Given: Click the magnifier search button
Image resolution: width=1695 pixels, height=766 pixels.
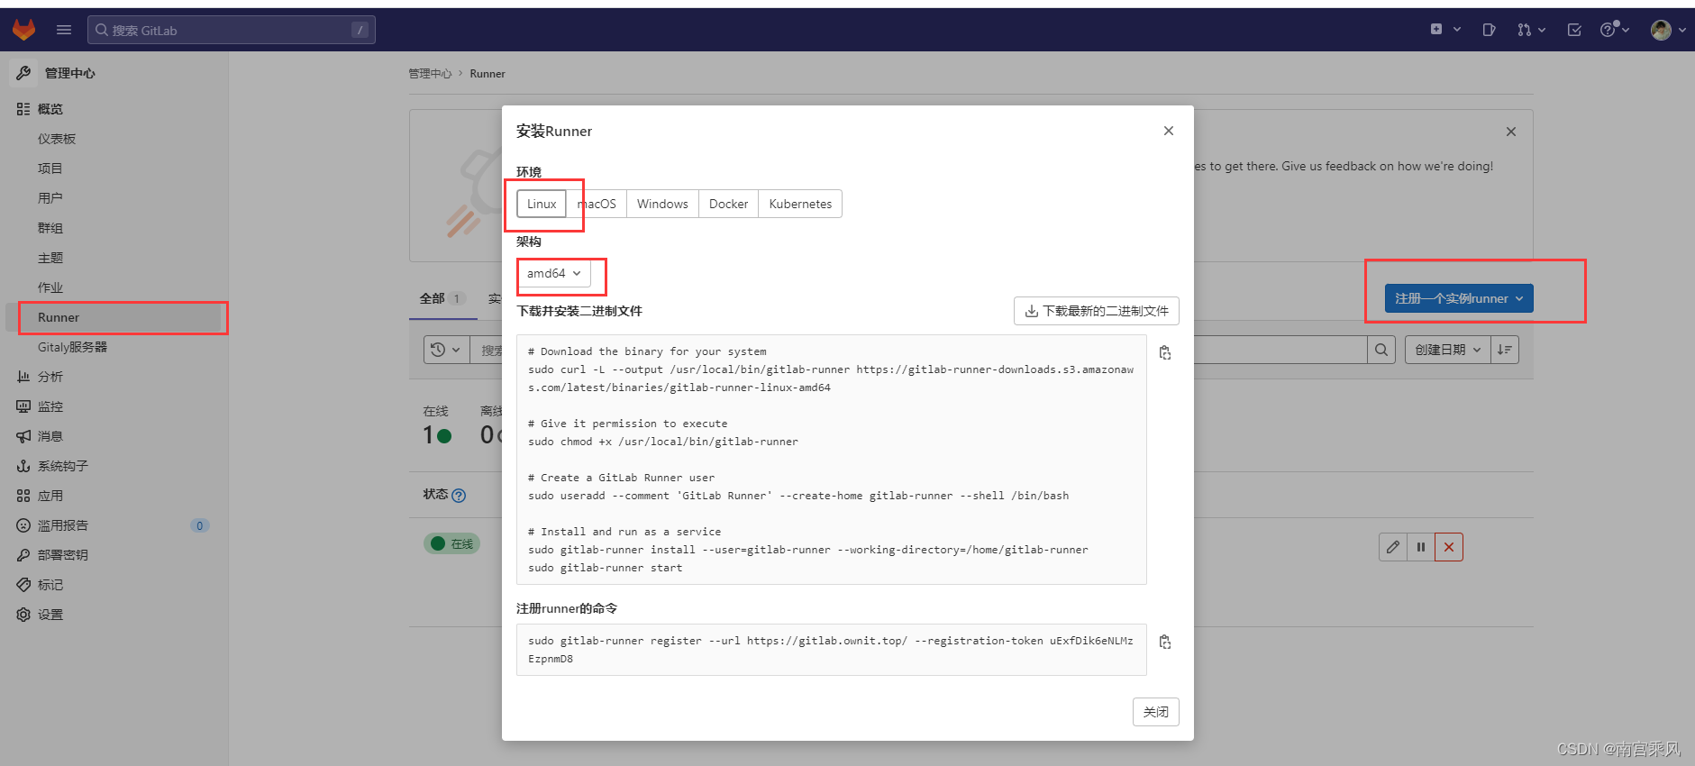Looking at the screenshot, I should click(1381, 350).
